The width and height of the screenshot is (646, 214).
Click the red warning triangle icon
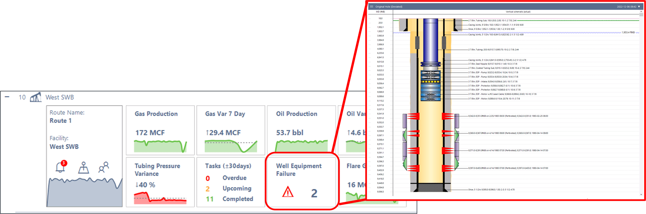click(288, 192)
